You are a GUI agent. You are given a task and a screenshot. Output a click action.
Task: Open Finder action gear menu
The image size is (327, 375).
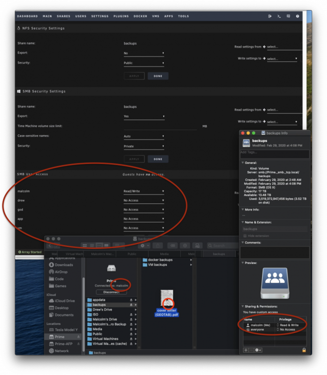pyautogui.click(x=145, y=245)
